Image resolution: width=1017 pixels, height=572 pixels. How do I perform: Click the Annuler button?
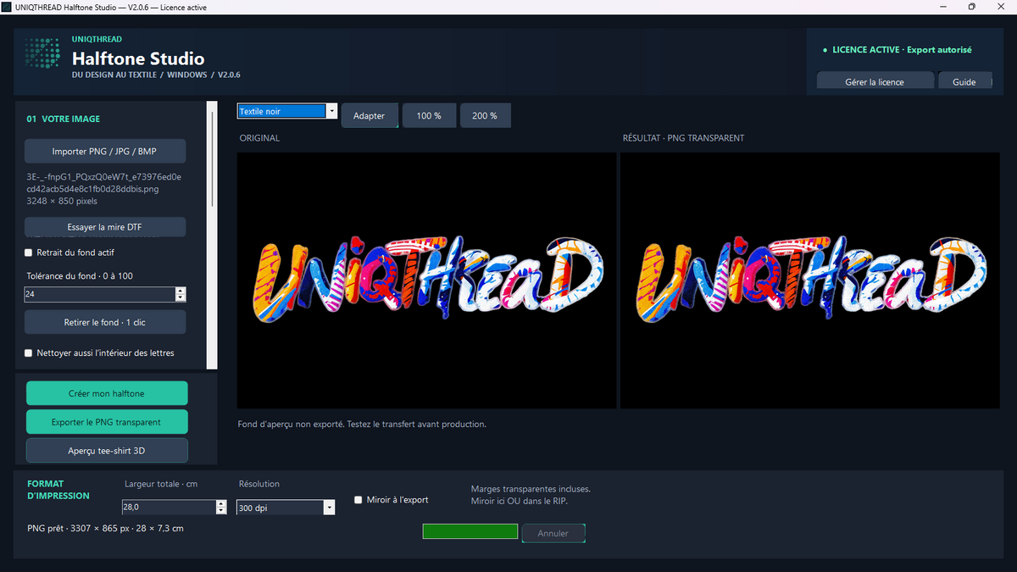point(553,533)
